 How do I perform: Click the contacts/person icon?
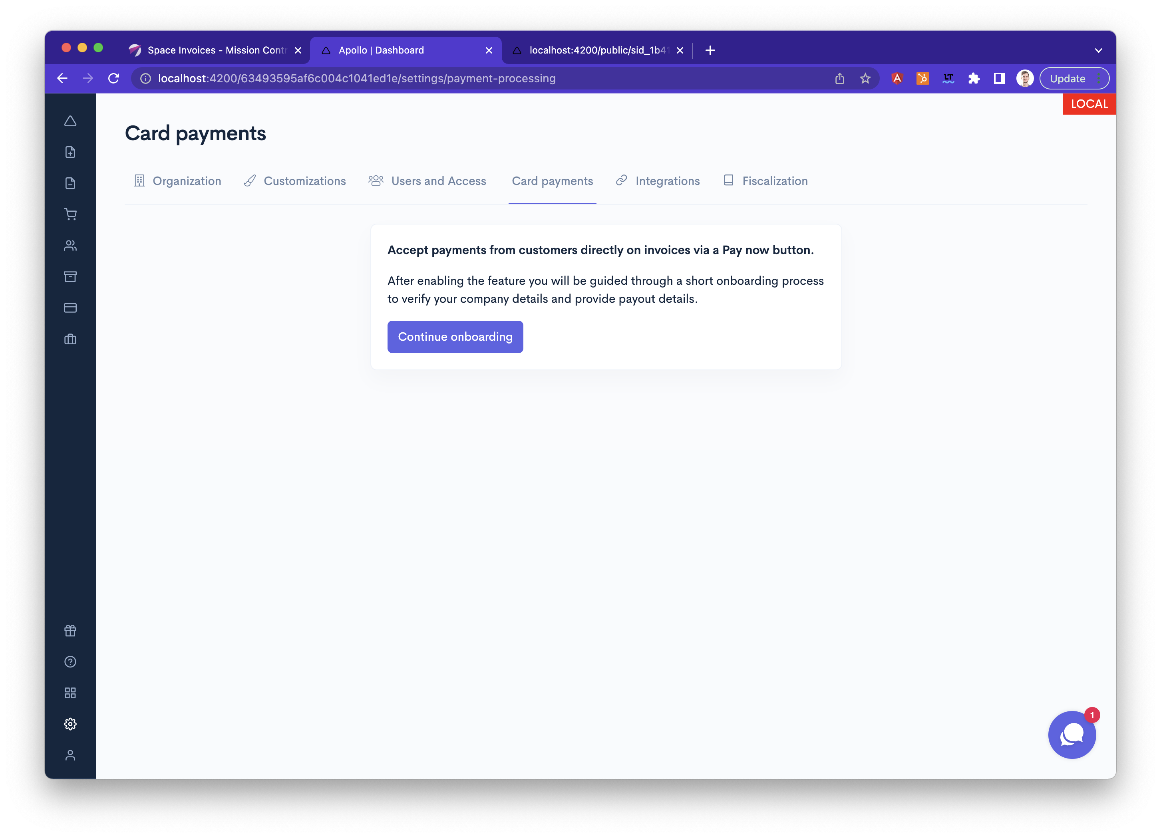coord(70,245)
